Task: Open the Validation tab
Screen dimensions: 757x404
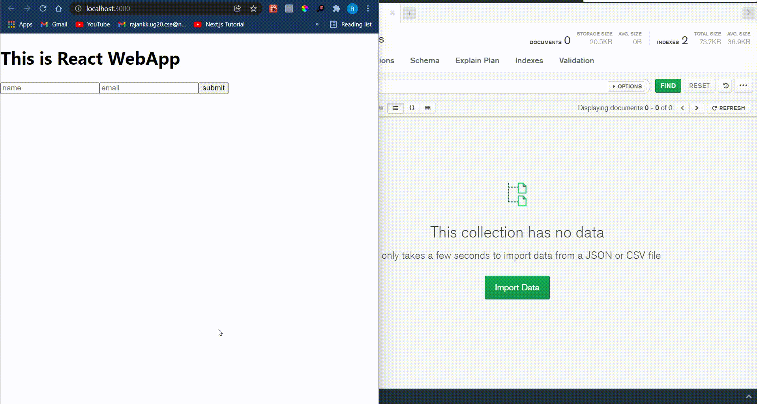Action: 576,60
